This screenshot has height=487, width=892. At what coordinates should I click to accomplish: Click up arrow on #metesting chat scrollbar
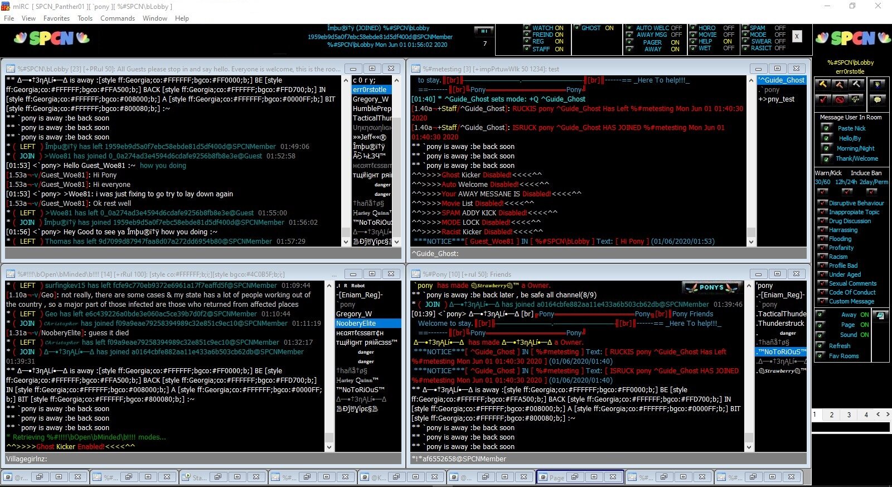tap(751, 80)
